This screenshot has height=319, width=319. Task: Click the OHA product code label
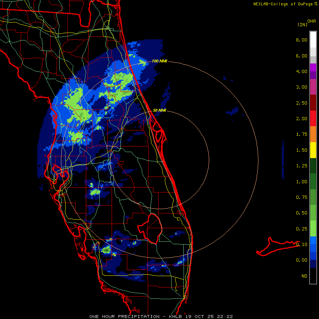point(312,21)
